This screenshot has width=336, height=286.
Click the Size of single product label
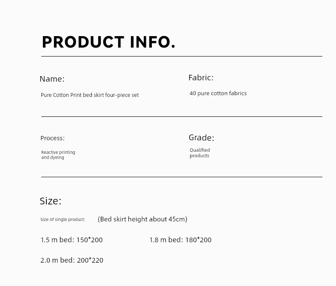click(x=63, y=219)
